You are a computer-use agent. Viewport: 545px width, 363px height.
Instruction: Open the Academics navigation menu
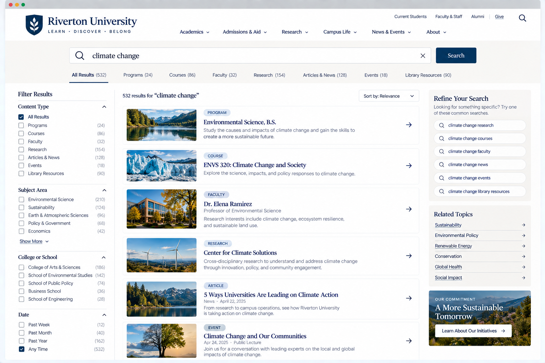tap(194, 32)
